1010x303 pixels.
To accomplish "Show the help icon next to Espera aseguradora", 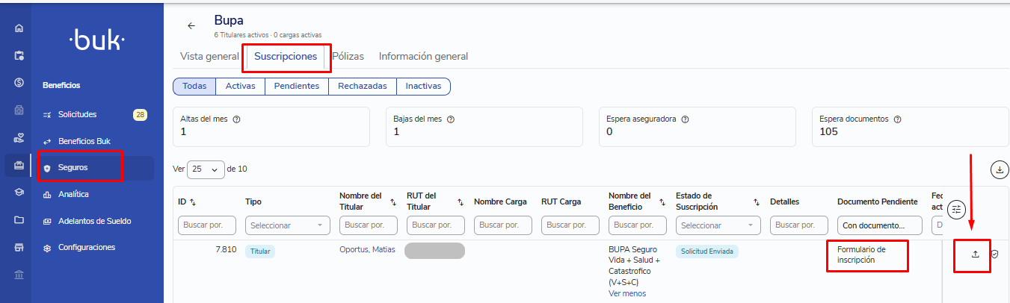I will 685,119.
